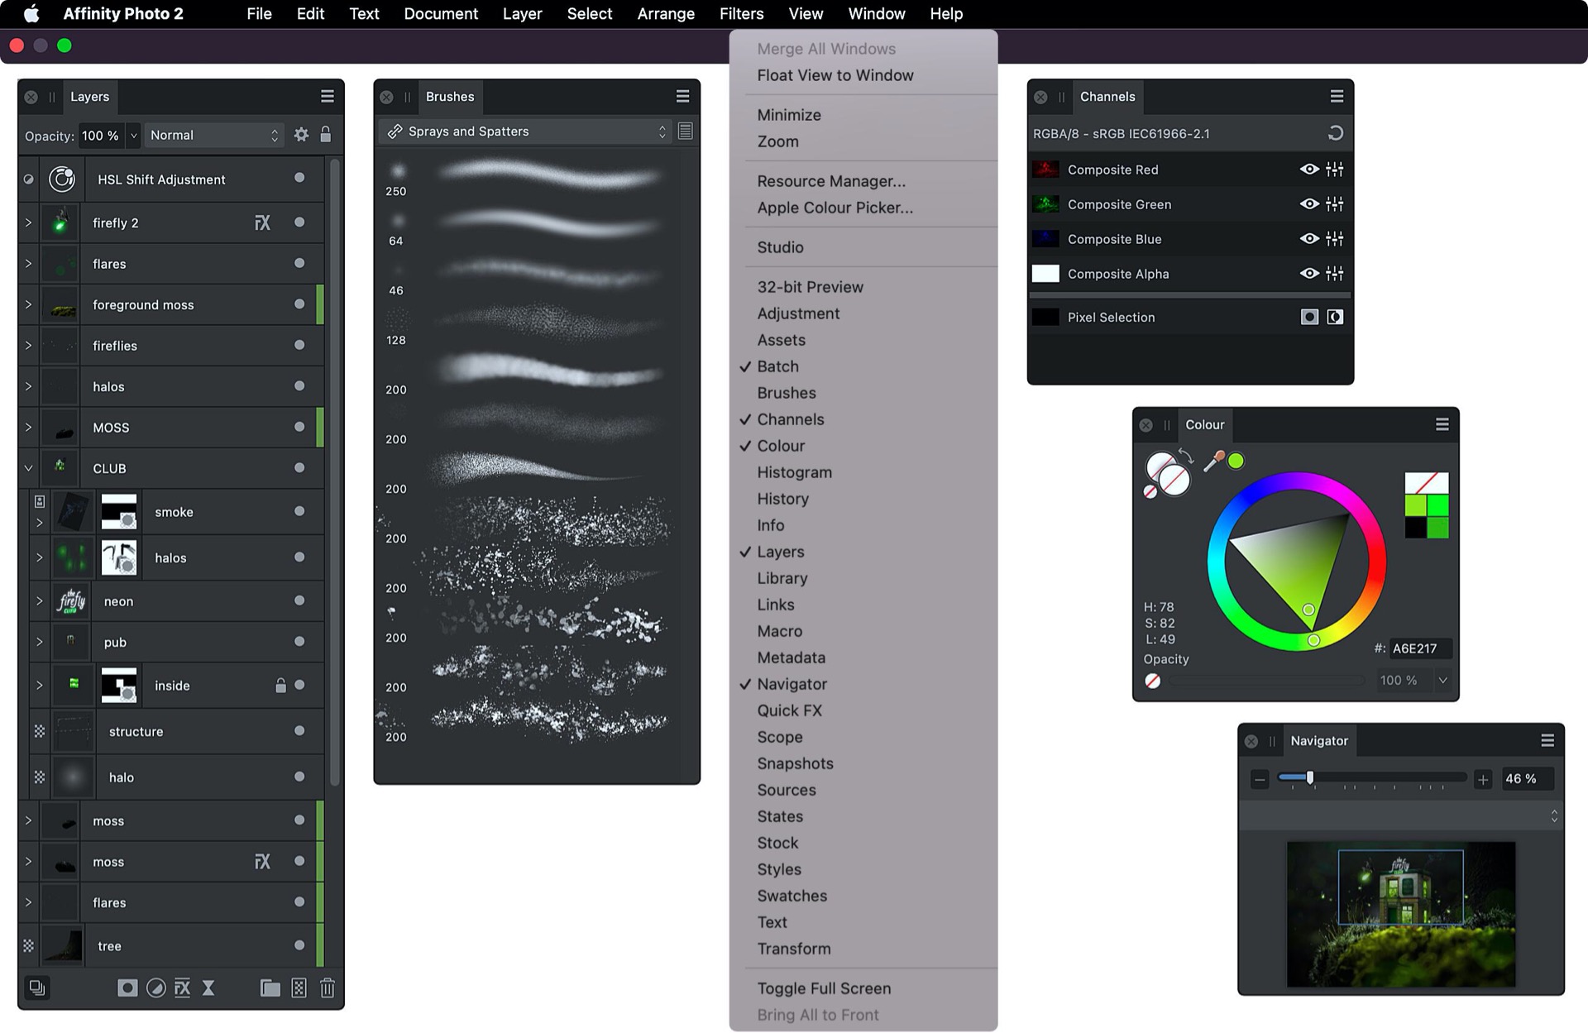
Task: Open the Brushes panel hamburger menu
Action: point(682,97)
